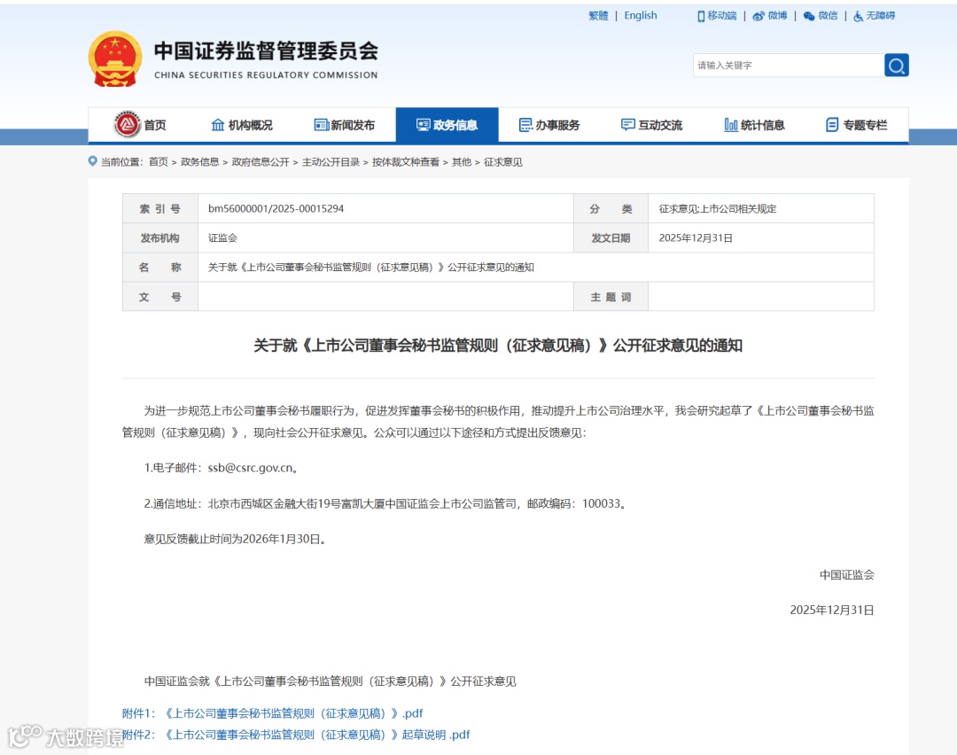Click the newspaper icon beside 新闻发布
The width and height of the screenshot is (957, 755).
[x=321, y=125]
